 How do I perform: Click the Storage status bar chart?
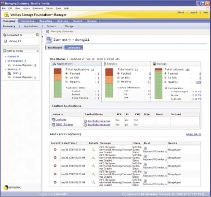tap(158, 84)
